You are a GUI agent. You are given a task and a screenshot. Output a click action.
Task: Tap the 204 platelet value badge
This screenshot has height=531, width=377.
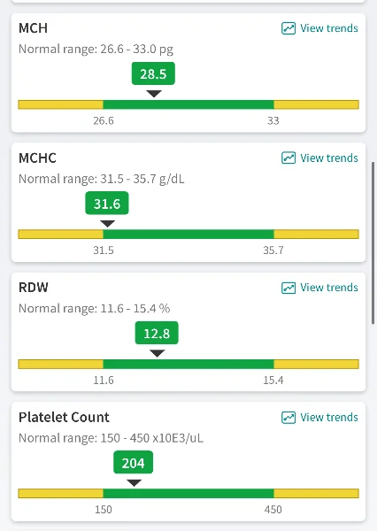[133, 462]
